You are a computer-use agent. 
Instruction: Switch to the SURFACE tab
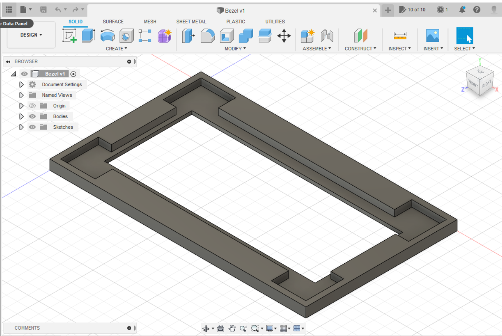click(x=113, y=22)
